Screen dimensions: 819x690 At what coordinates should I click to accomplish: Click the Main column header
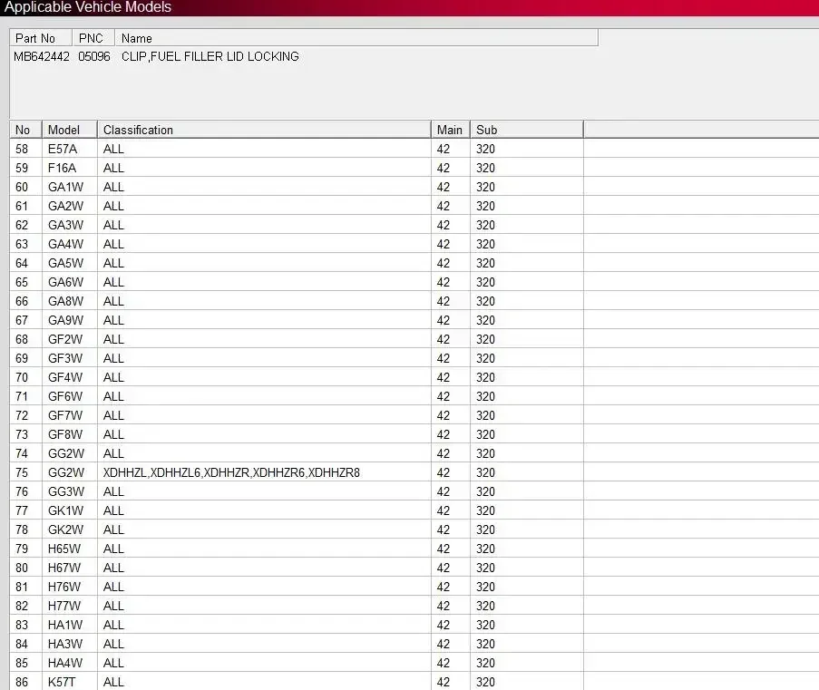tap(451, 130)
